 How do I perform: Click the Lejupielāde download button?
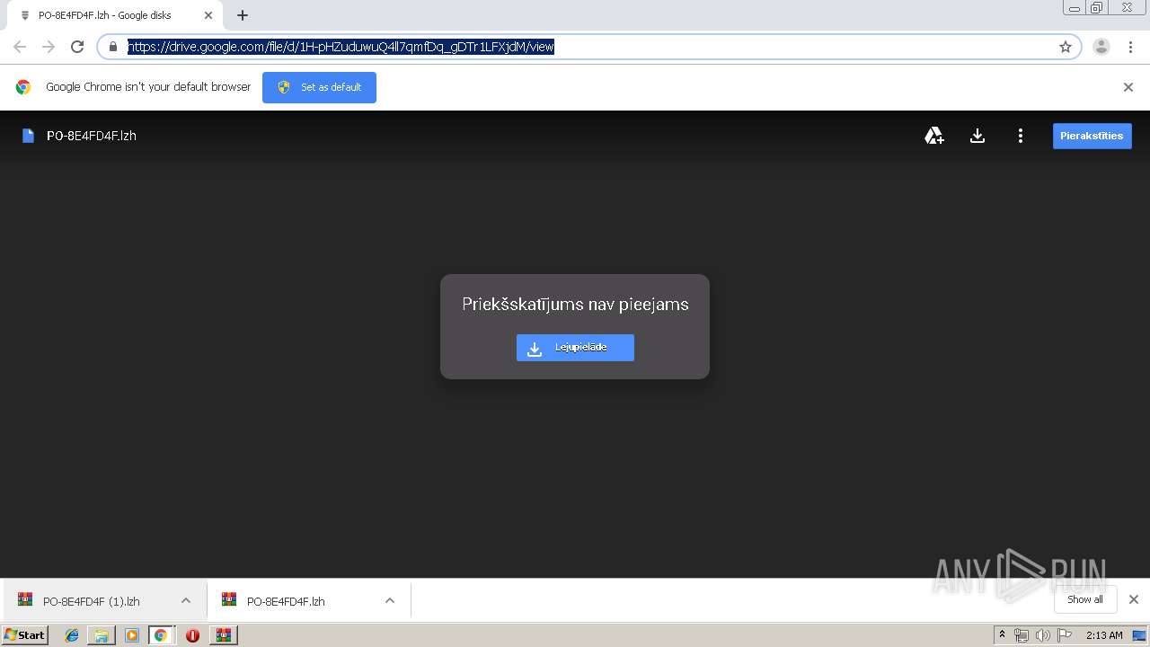575,348
